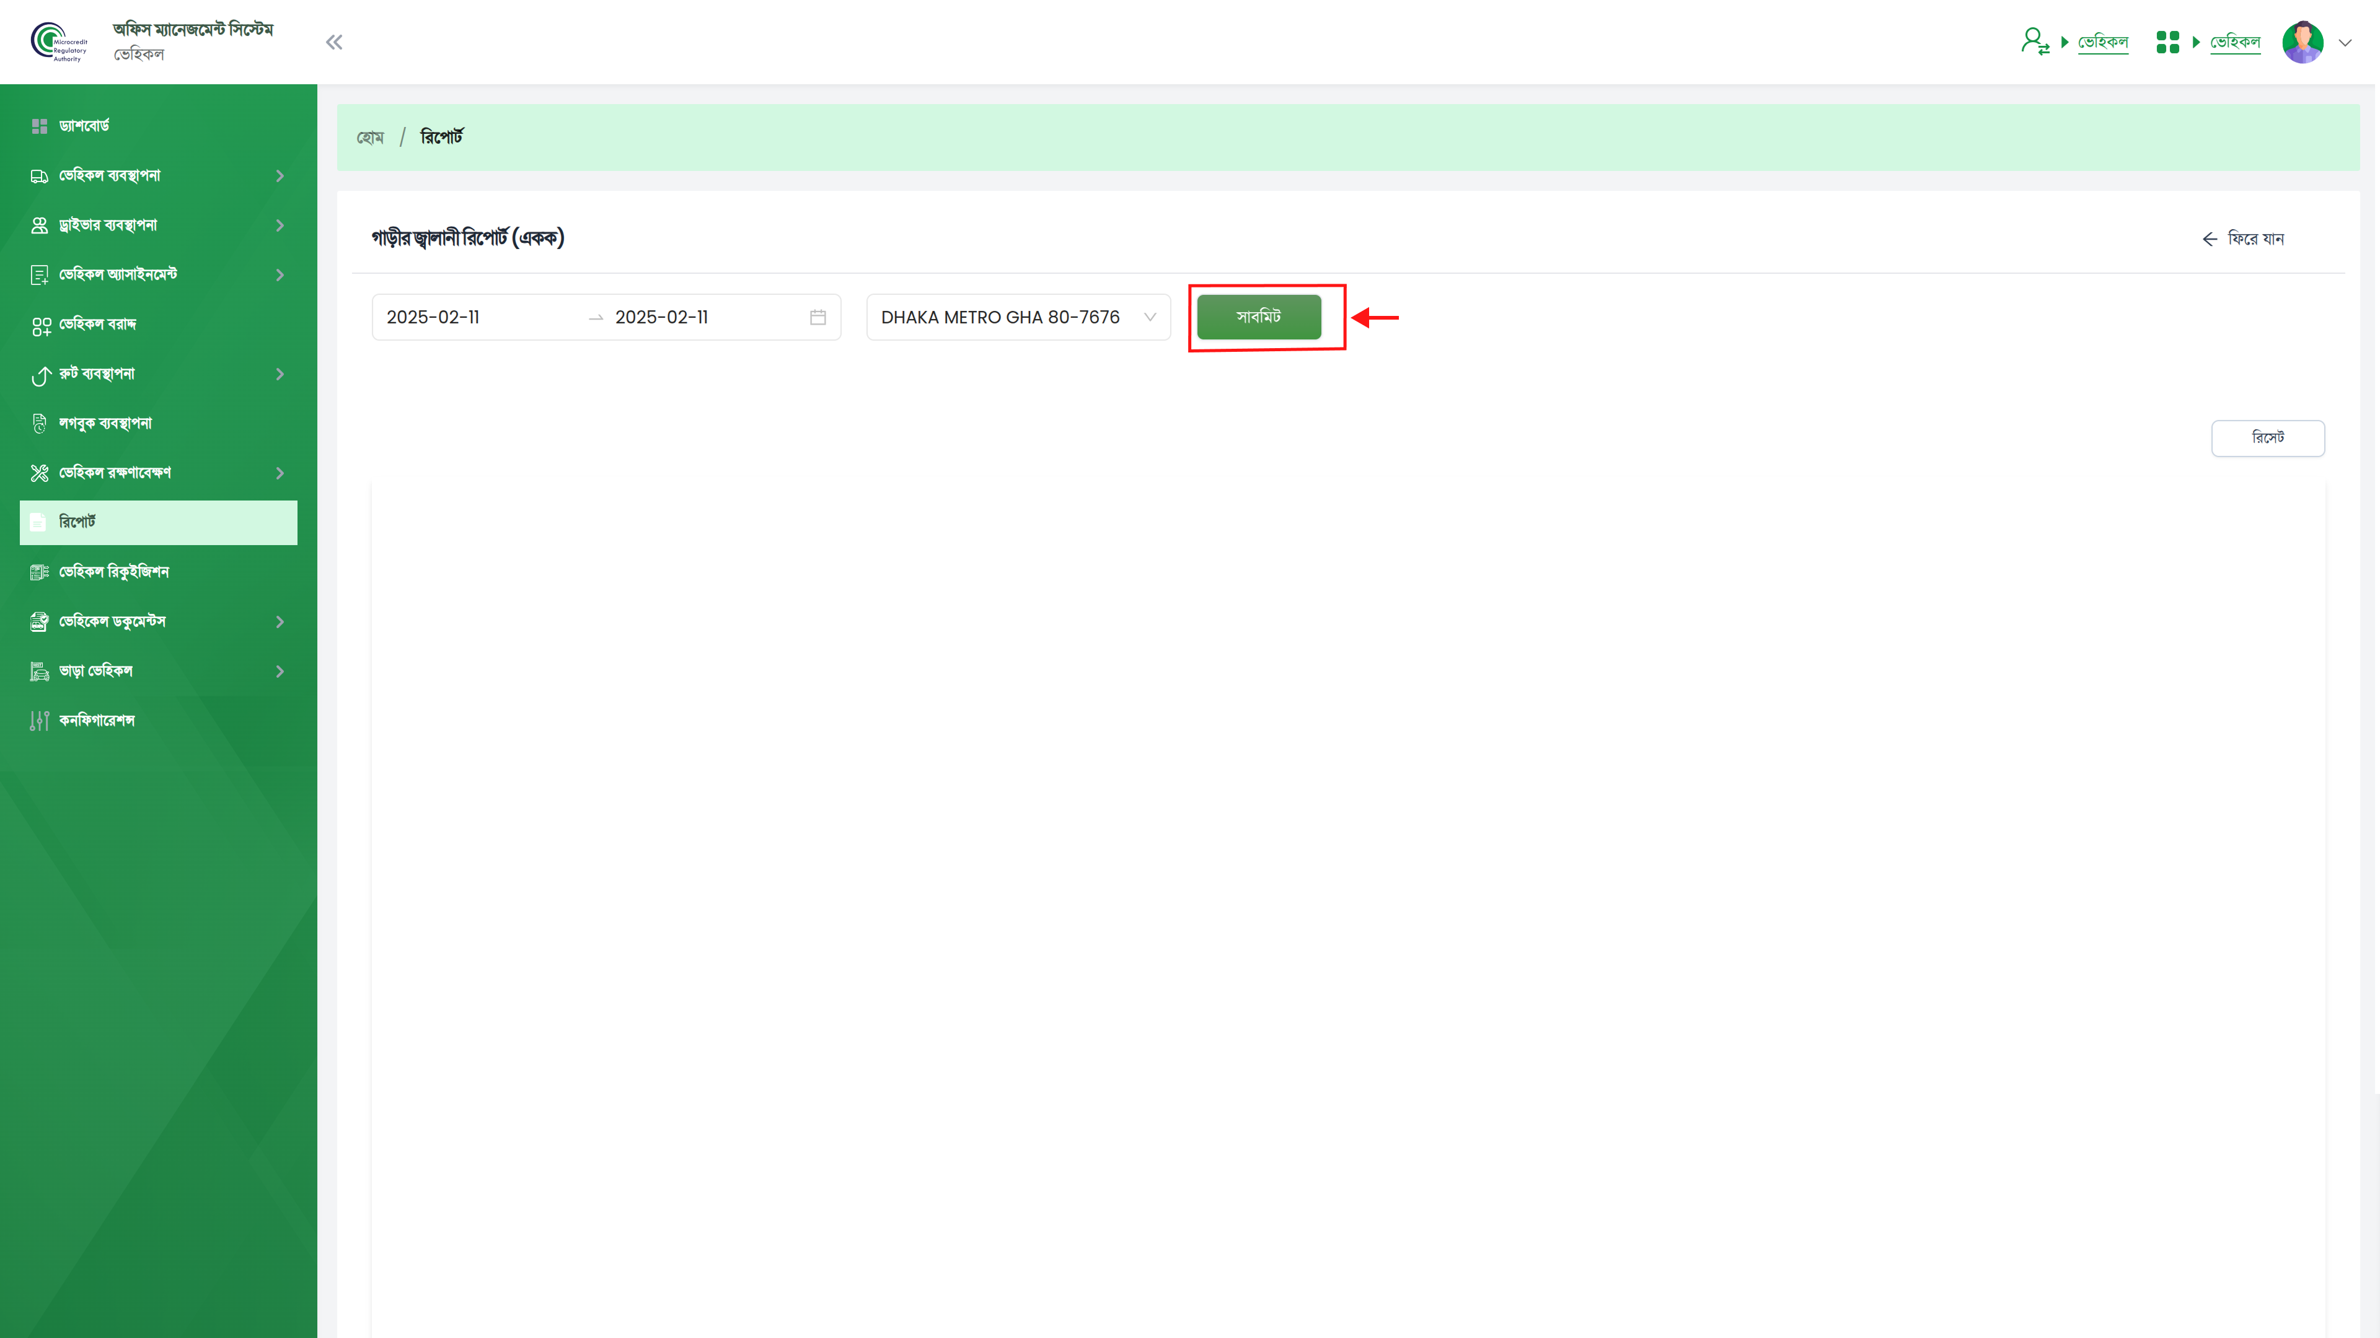2380x1338 pixels.
Task: Click ভেহিকল রিকুইজিশন requisition icon
Action: tap(39, 572)
